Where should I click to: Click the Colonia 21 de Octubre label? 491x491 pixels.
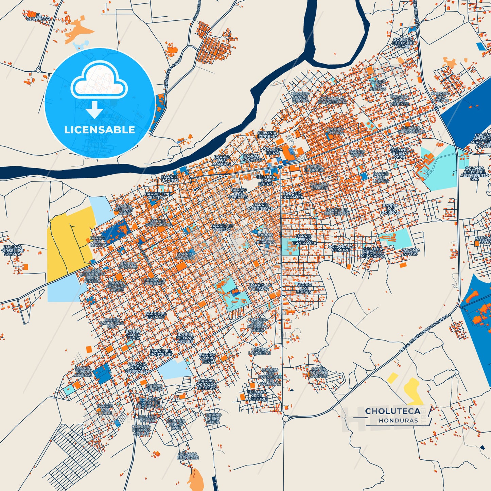(x=257, y=396)
